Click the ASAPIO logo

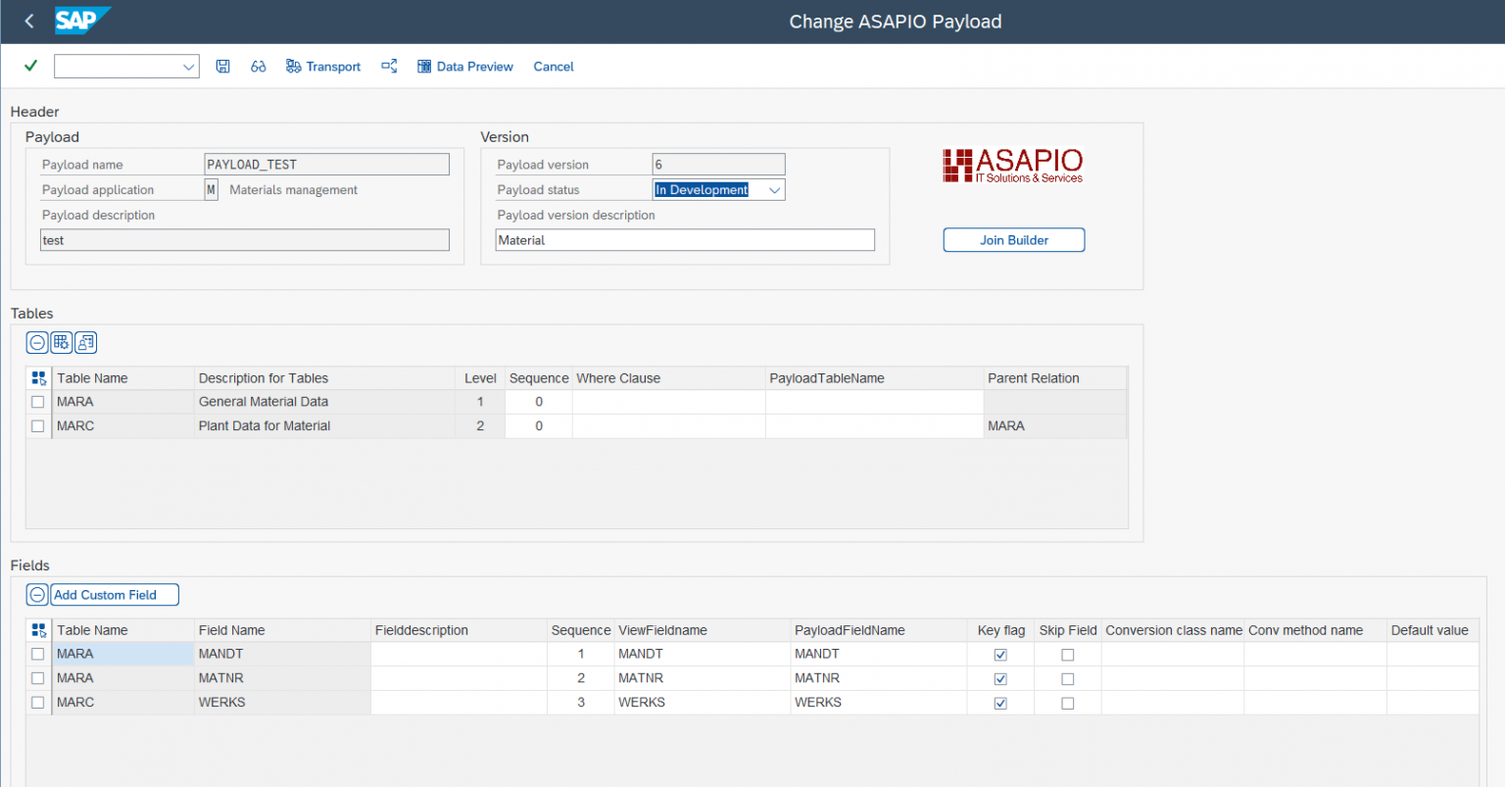[1012, 166]
